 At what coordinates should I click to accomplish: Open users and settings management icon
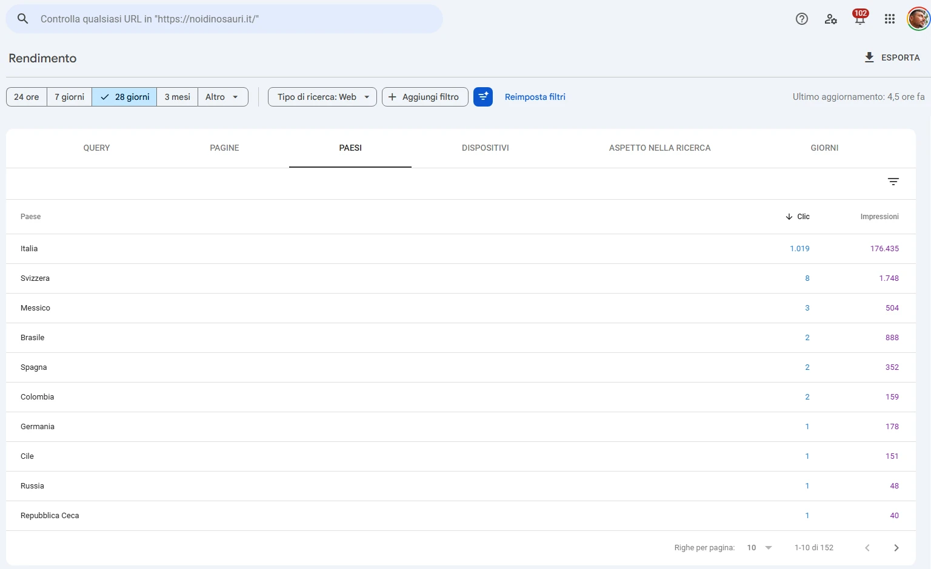tap(831, 19)
